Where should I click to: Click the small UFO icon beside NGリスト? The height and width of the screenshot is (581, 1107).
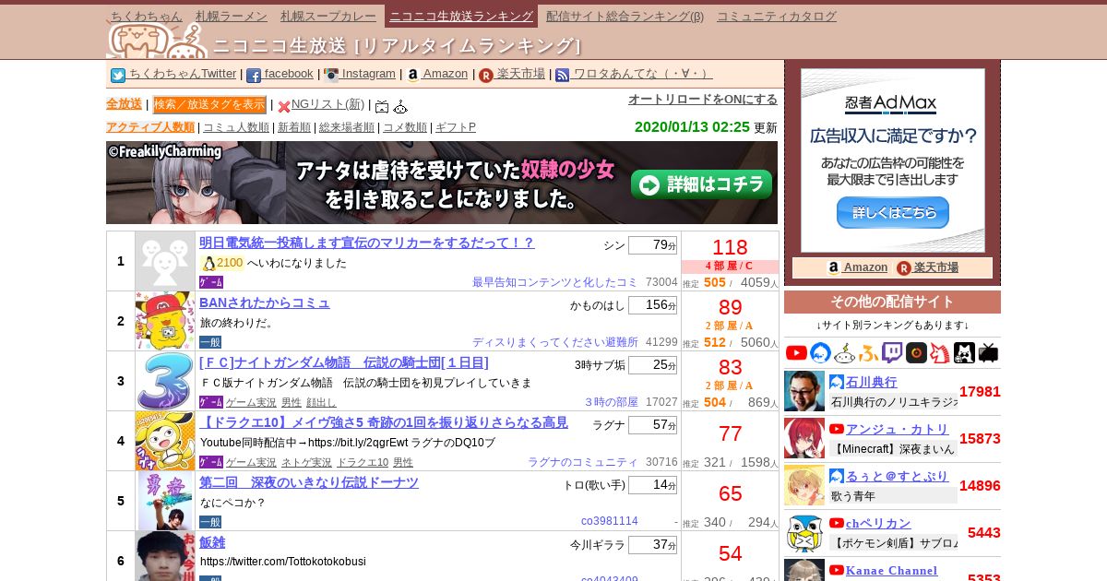(400, 106)
